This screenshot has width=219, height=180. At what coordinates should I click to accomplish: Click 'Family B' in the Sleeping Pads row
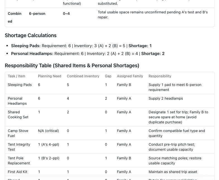coord(124,85)
